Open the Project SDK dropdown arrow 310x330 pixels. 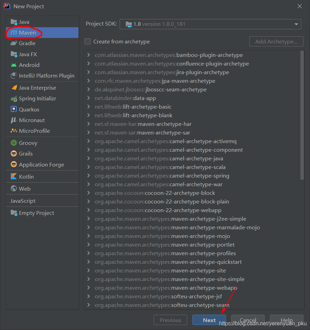[296, 24]
